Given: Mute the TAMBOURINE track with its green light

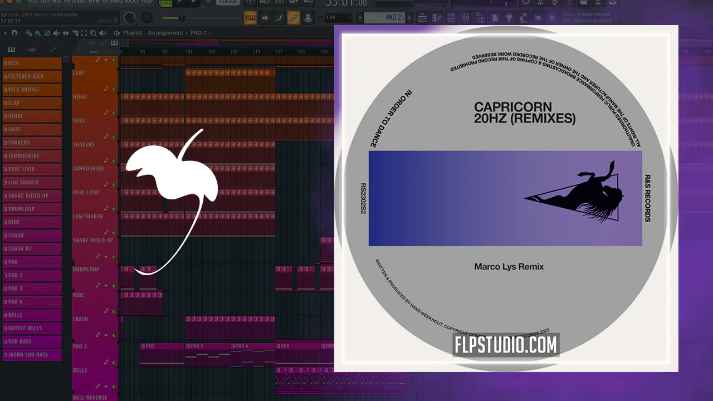Looking at the screenshot, I should click(x=114, y=184).
